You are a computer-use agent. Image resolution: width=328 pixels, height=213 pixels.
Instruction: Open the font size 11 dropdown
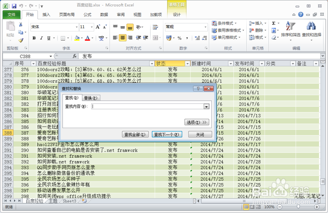pyautogui.click(x=92, y=27)
